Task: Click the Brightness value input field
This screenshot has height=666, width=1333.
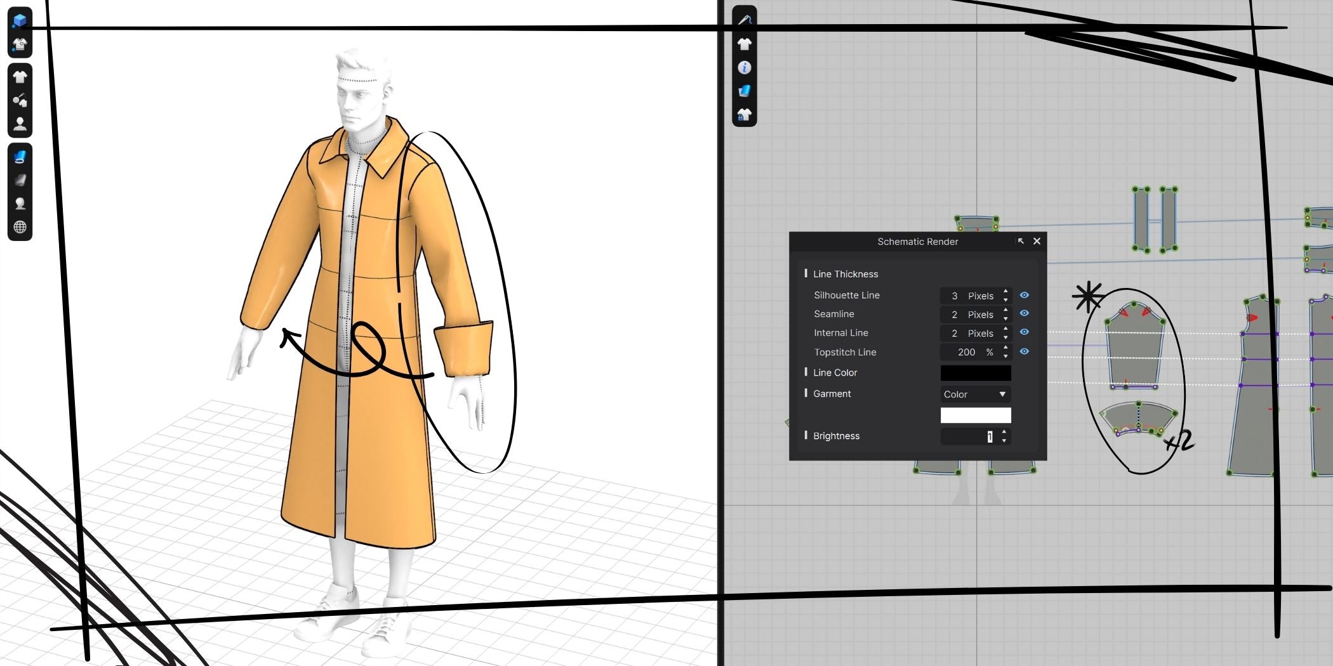Action: click(x=971, y=436)
